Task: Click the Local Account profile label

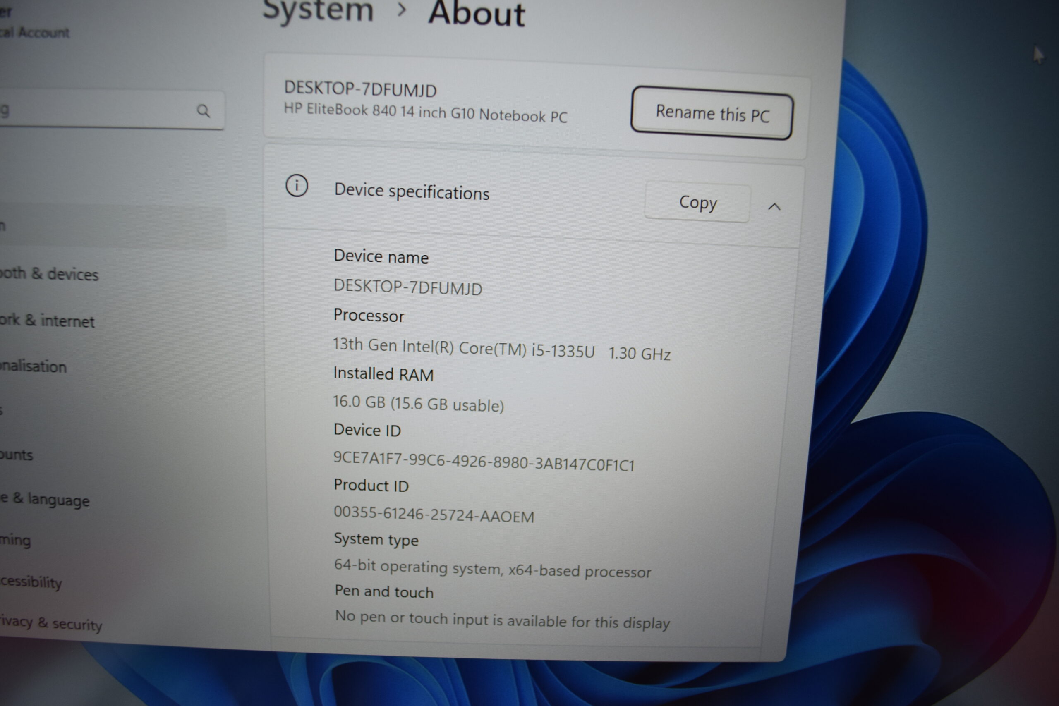Action: [35, 32]
